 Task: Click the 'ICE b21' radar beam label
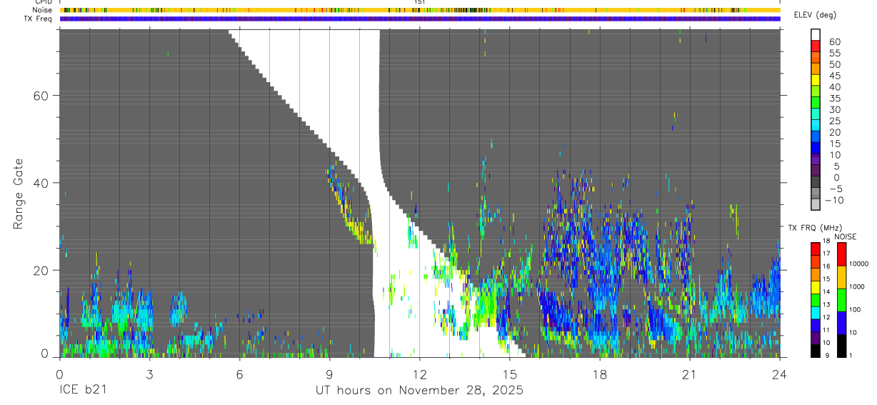[84, 391]
